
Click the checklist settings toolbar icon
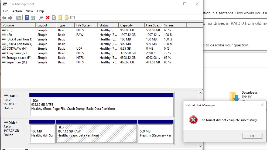click(73, 18)
